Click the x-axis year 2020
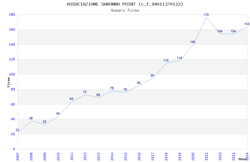 pyautogui.click(x=193, y=156)
